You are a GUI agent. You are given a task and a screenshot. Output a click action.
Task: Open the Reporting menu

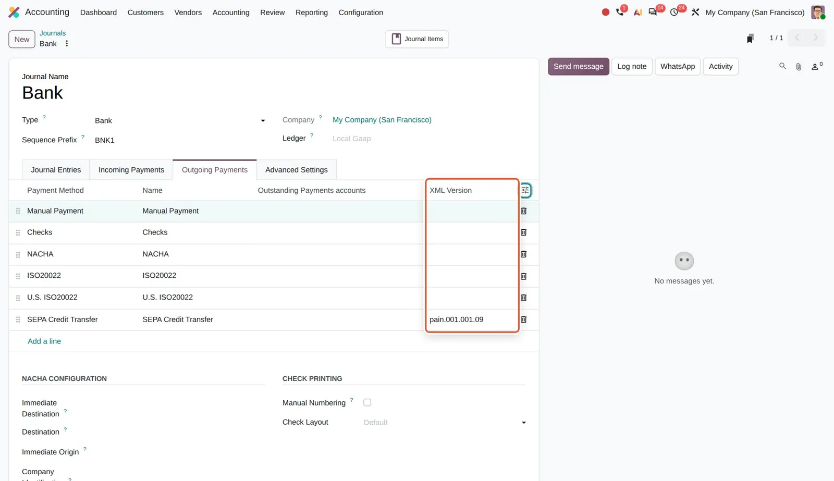coord(312,12)
